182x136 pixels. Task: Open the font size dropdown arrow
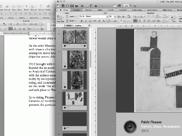click(115, 16)
